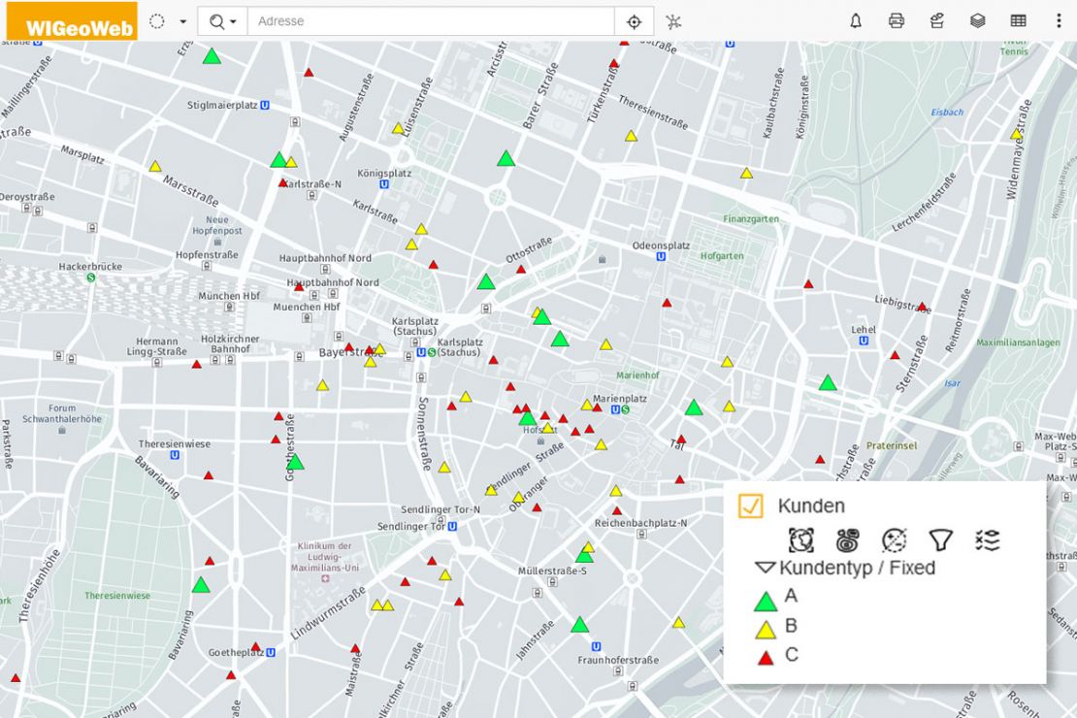Viewport: 1077px width, 718px height.
Task: Focus the Adresse search field
Action: click(x=431, y=21)
